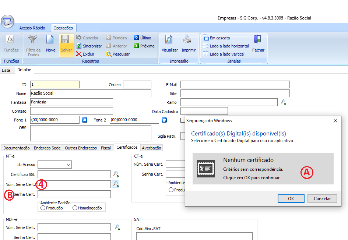Arrange windows Em cascata
The width and height of the screenshot is (348, 240).
217,38
